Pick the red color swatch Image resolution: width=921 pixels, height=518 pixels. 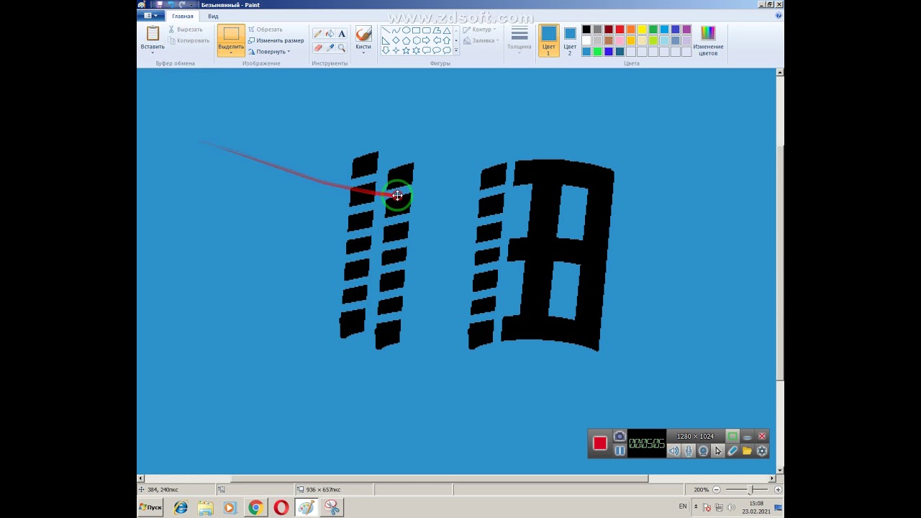click(x=620, y=29)
